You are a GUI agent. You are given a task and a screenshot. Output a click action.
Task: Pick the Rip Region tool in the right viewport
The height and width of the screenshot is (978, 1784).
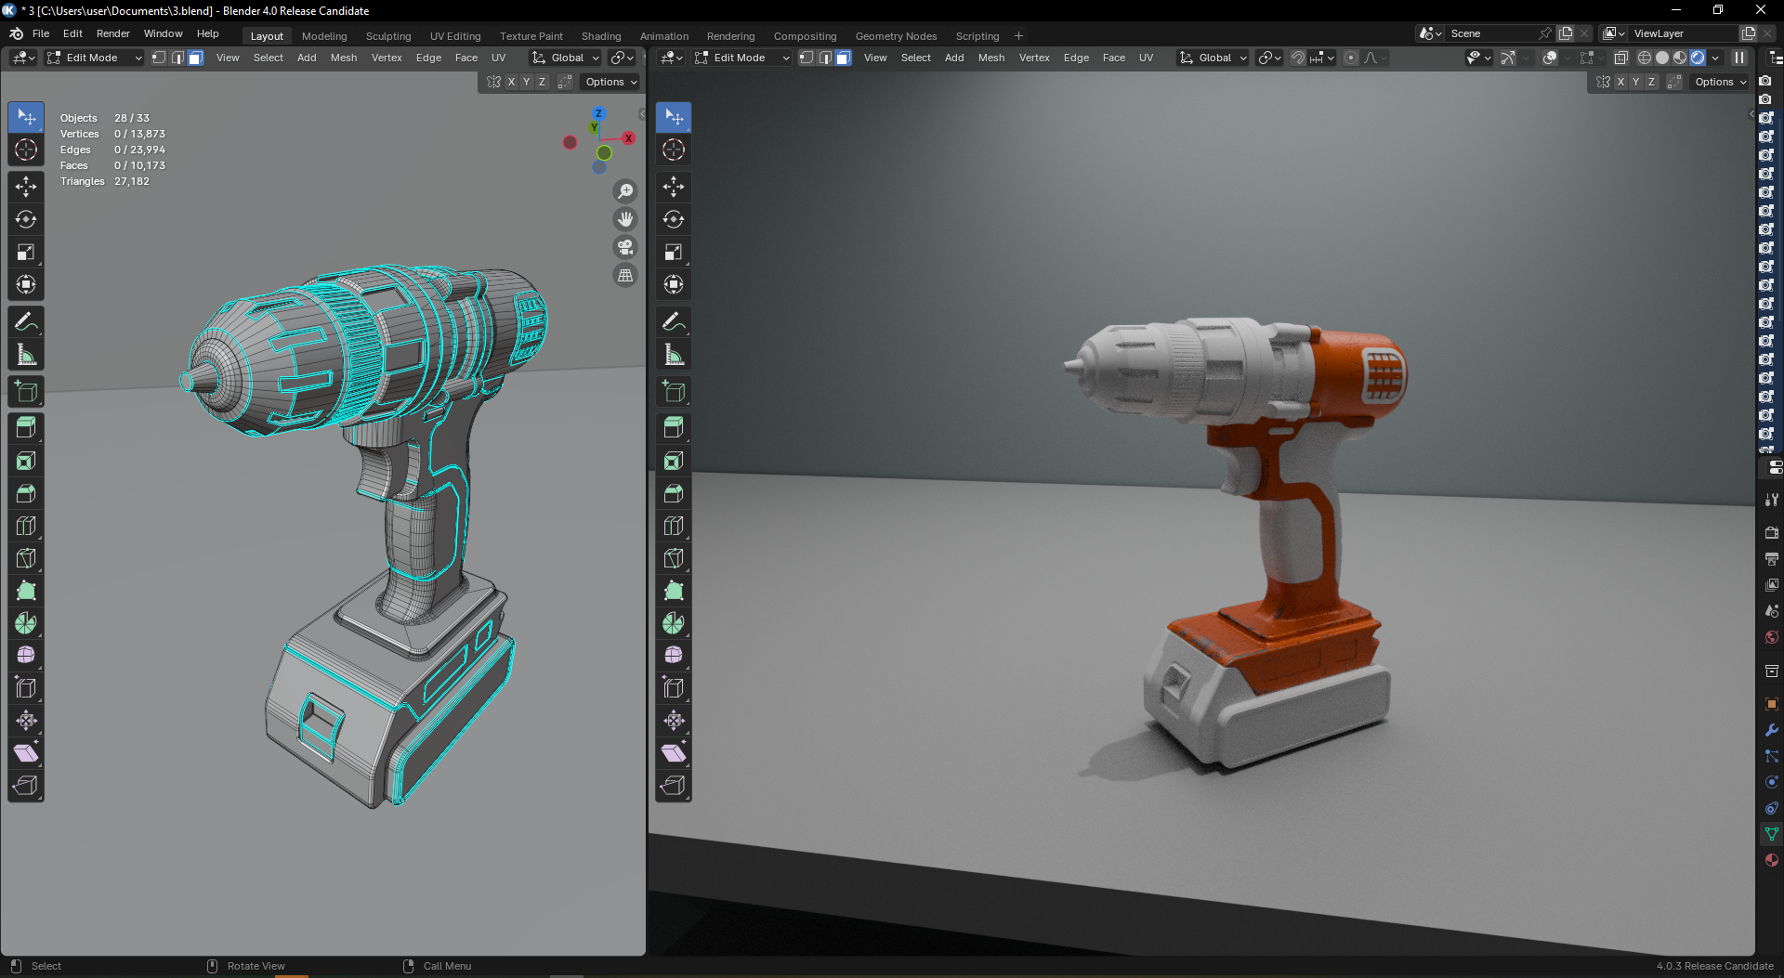pyautogui.click(x=674, y=786)
